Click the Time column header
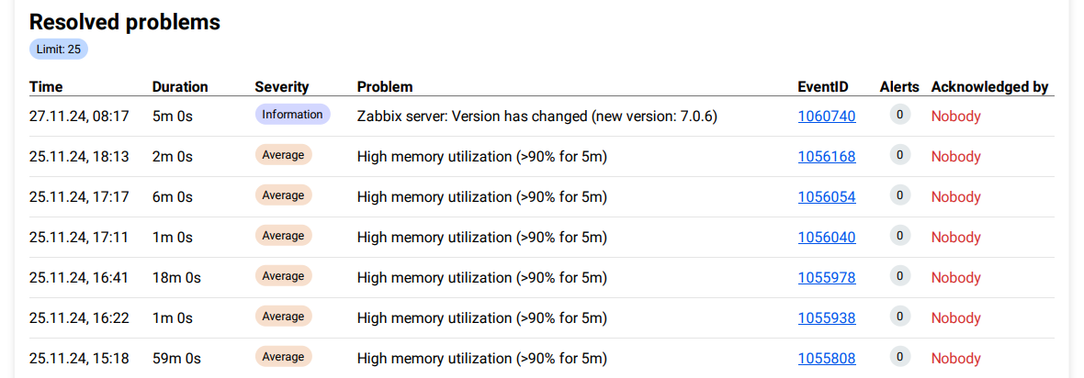 46,87
